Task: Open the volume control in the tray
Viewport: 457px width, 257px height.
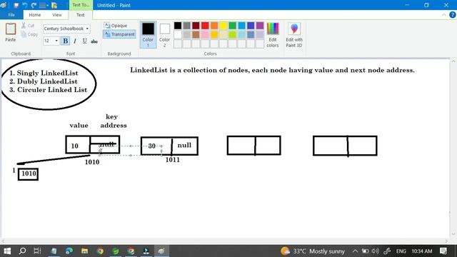Action: pyautogui.click(x=376, y=251)
